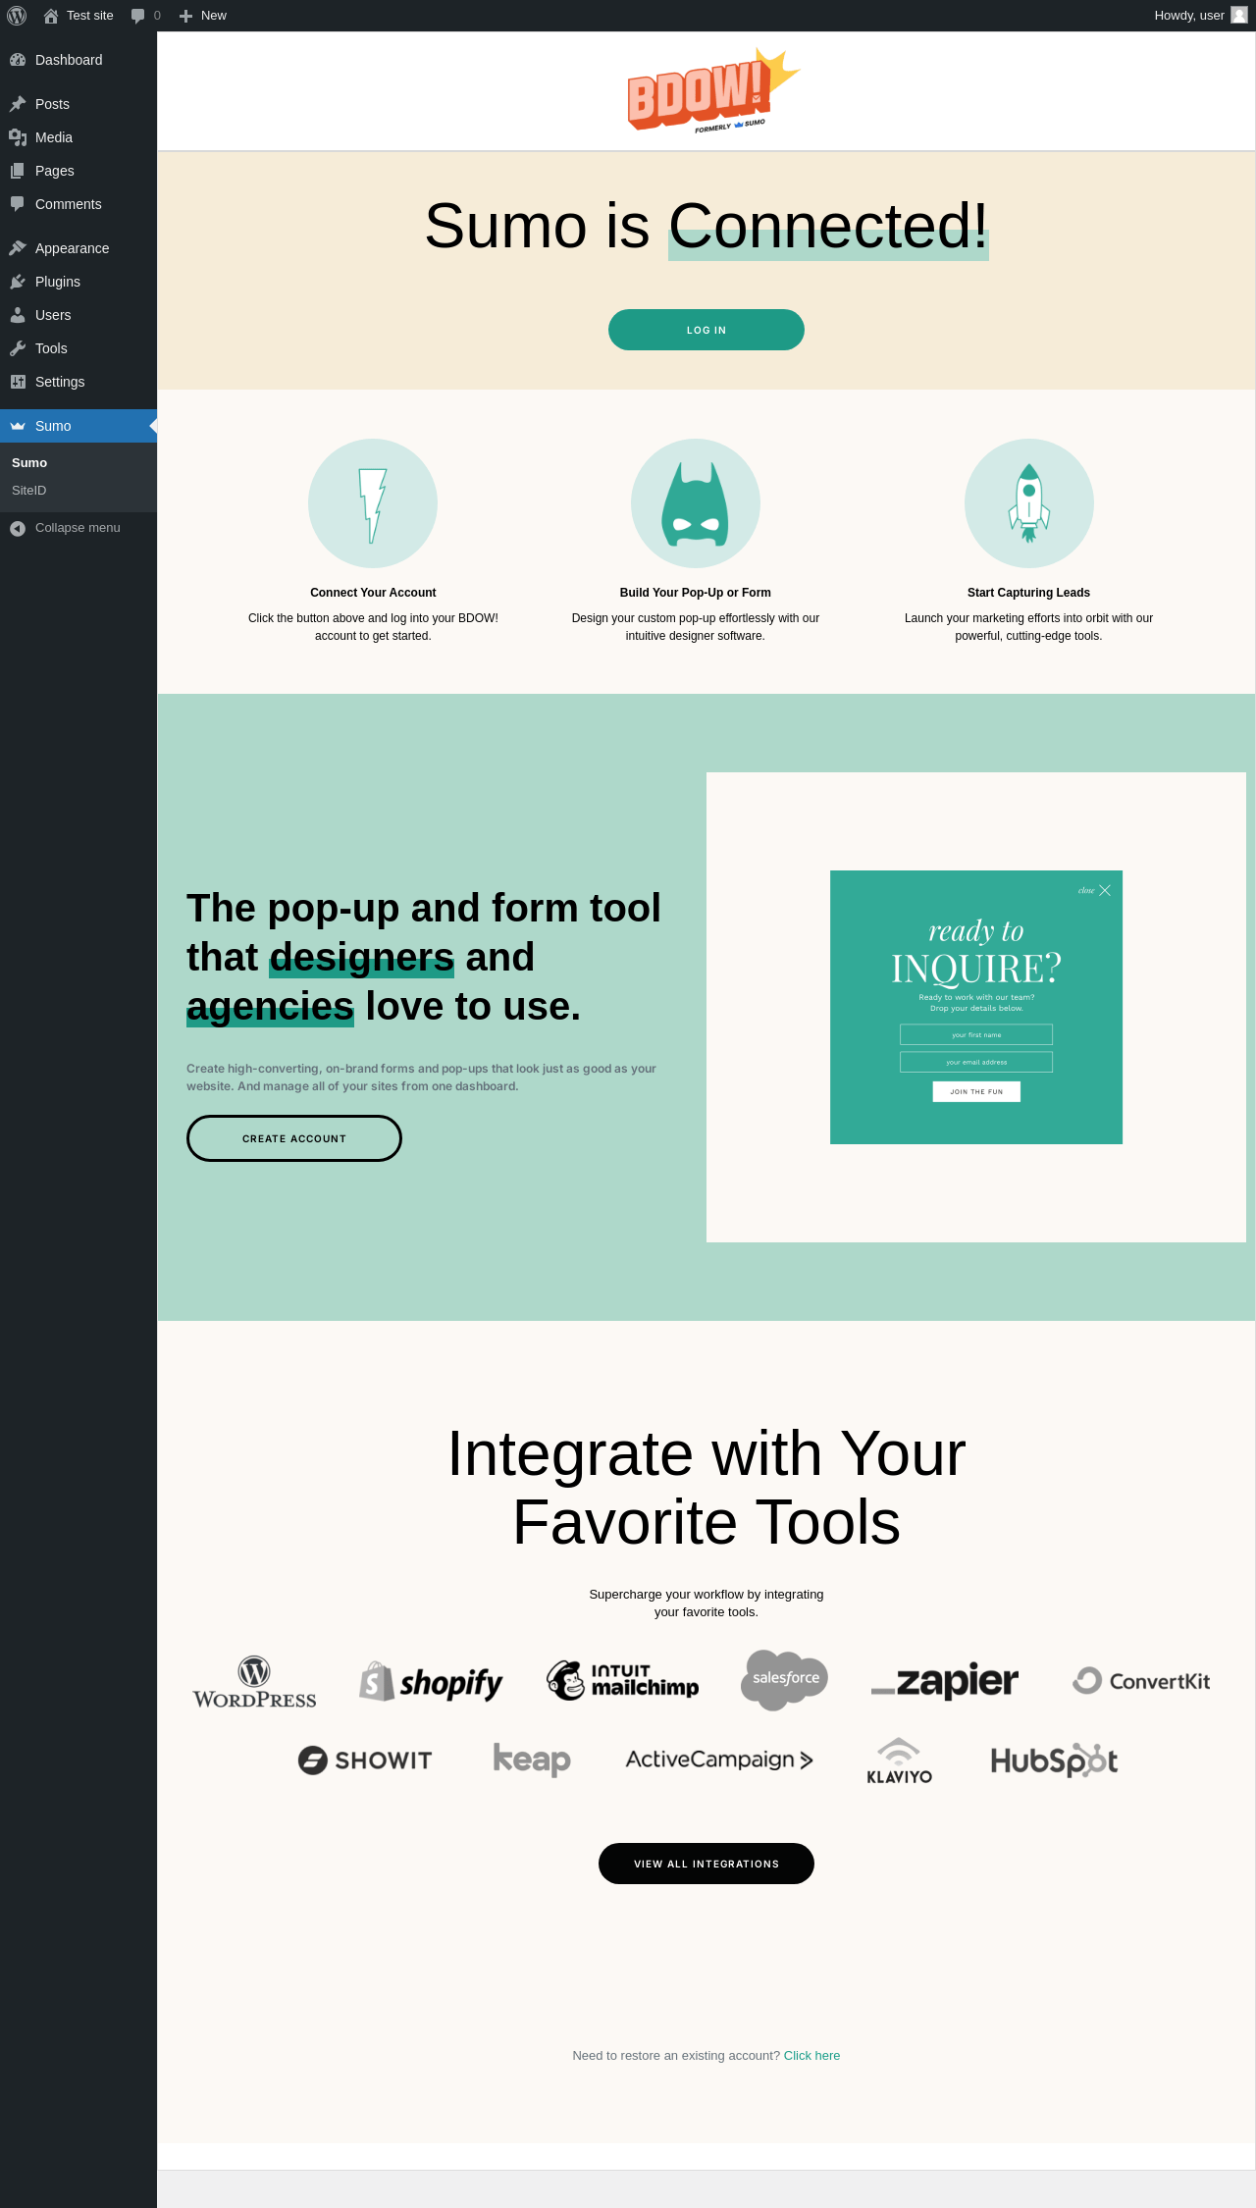Viewport: 1256px width, 2208px height.
Task: Open the 'Howdy, user' account menu
Action: click(1200, 16)
